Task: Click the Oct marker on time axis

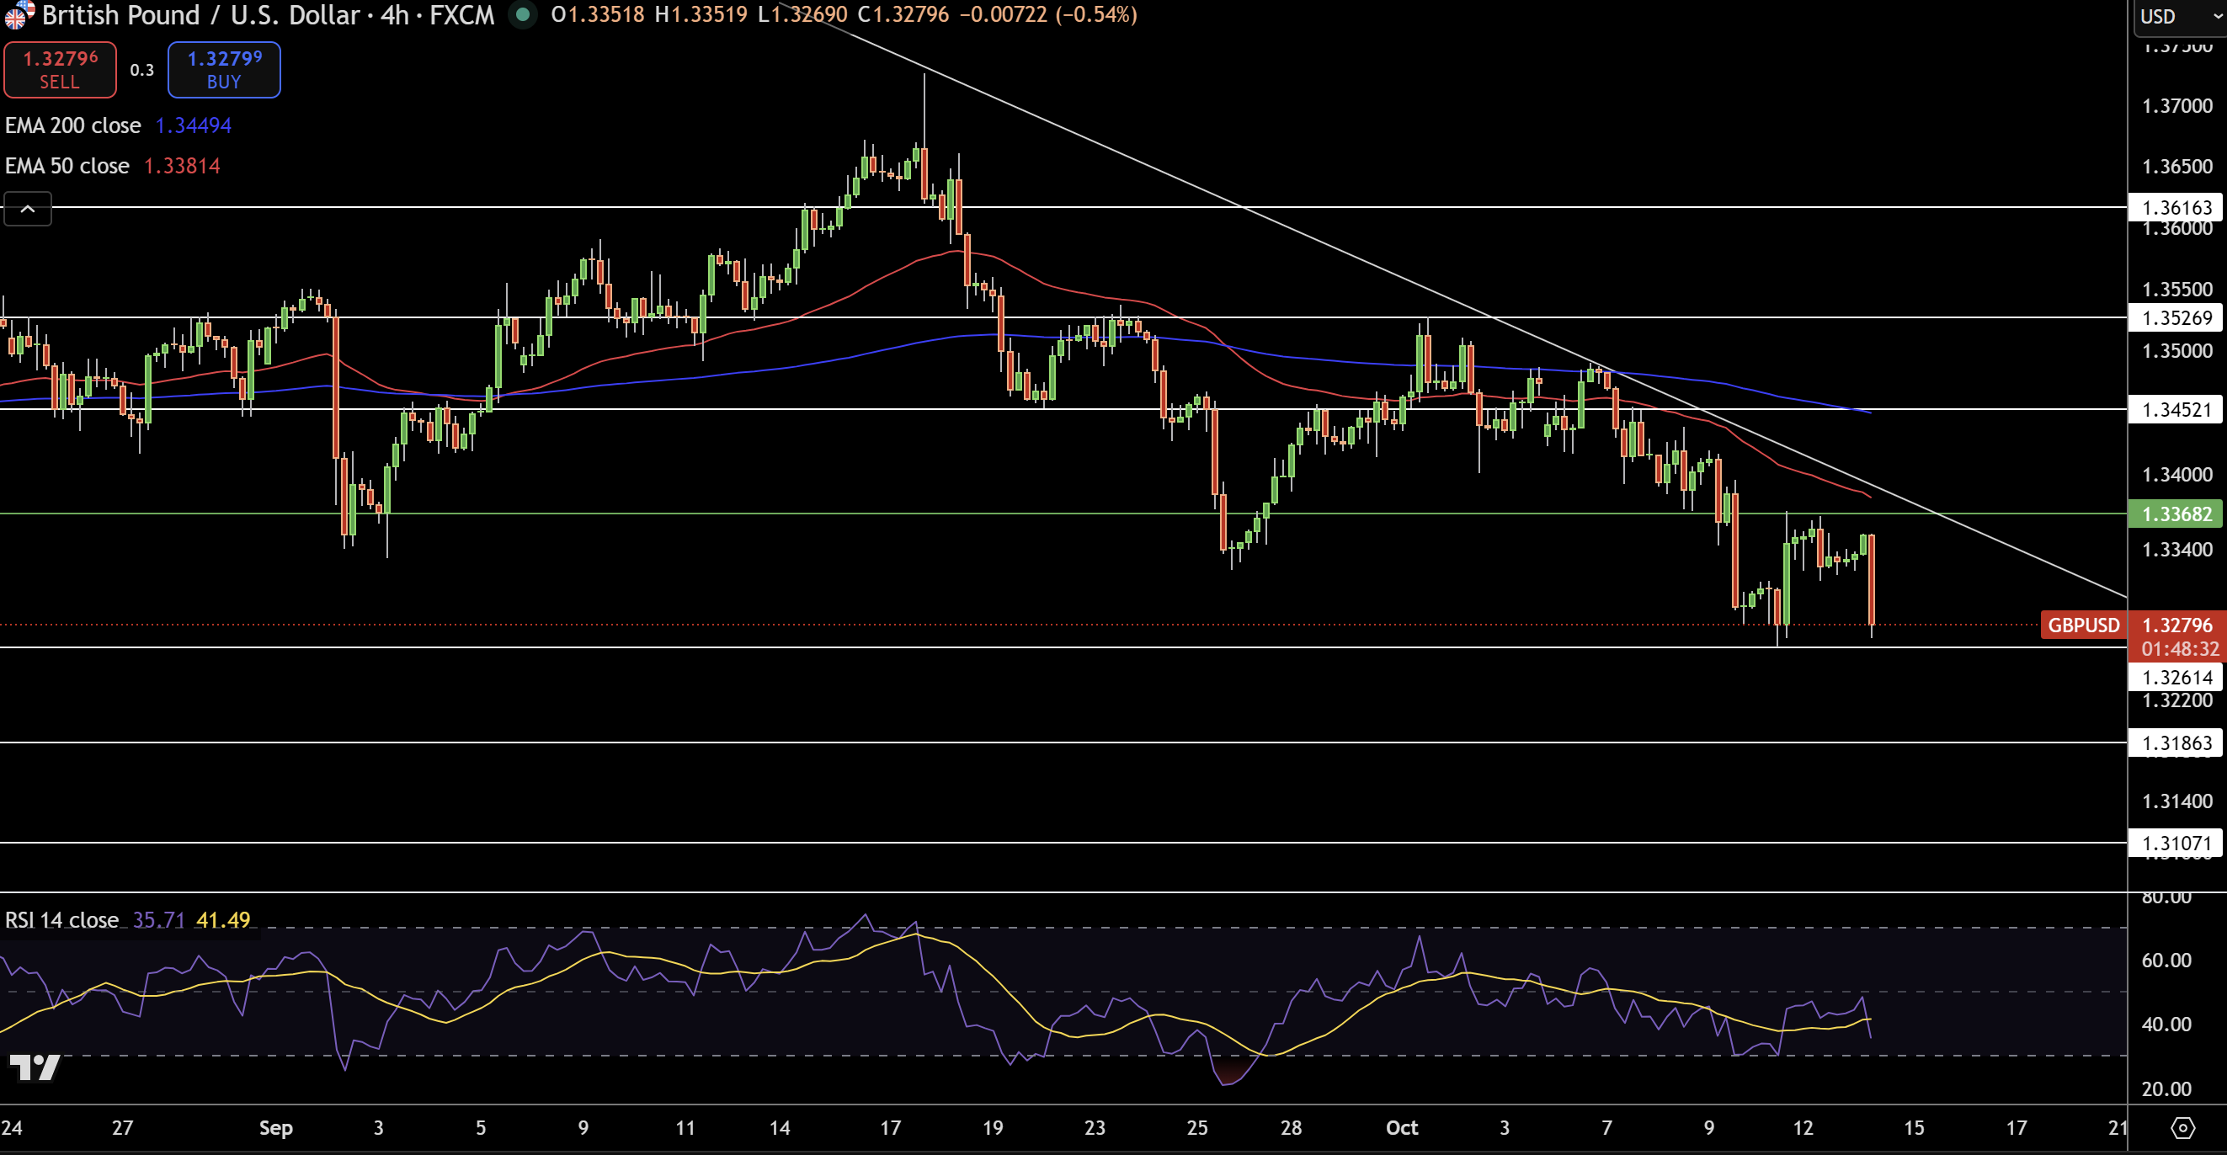Action: click(x=1401, y=1127)
